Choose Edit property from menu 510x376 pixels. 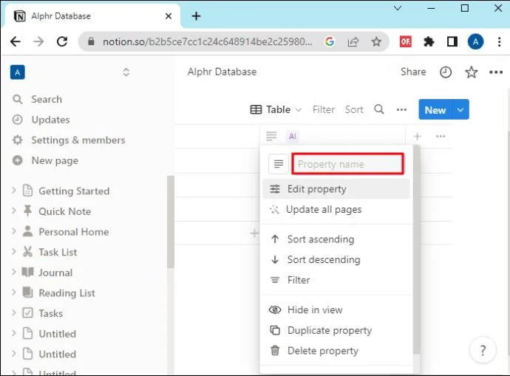click(x=336, y=189)
